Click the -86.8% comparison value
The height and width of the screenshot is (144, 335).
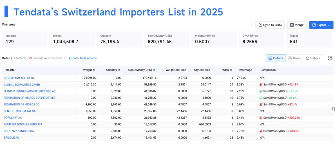point(292,98)
